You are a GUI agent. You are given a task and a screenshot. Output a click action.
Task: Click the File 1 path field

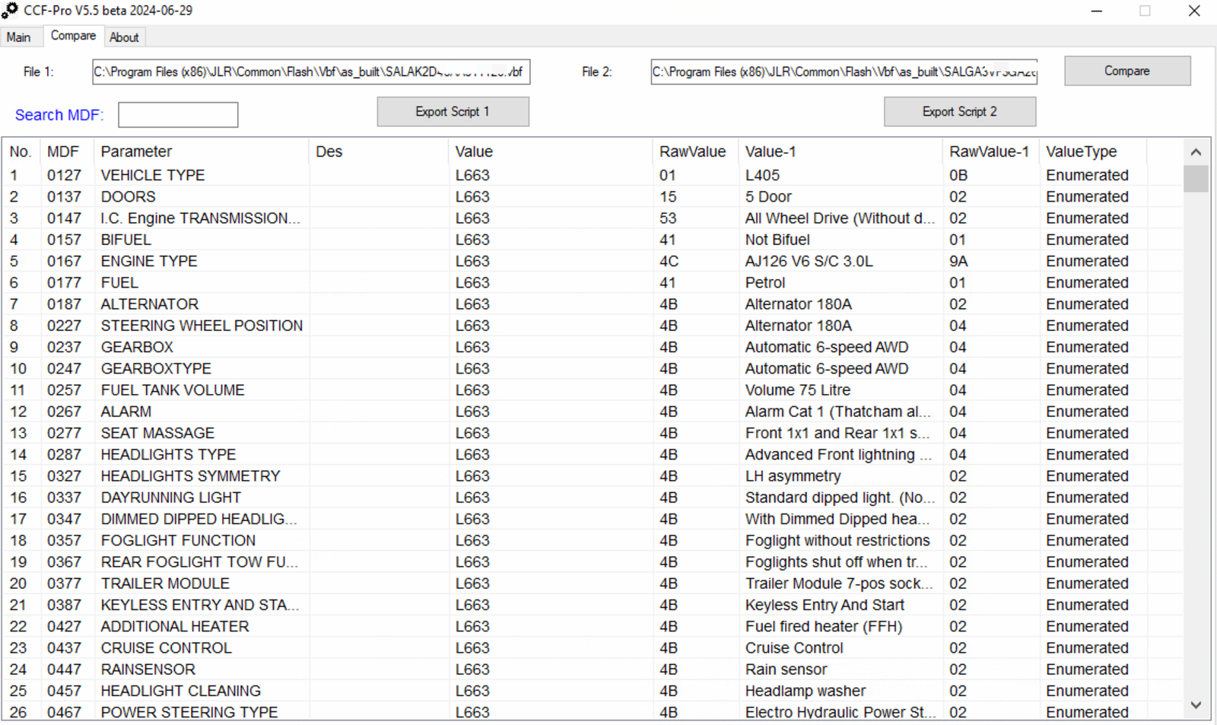pyautogui.click(x=311, y=72)
